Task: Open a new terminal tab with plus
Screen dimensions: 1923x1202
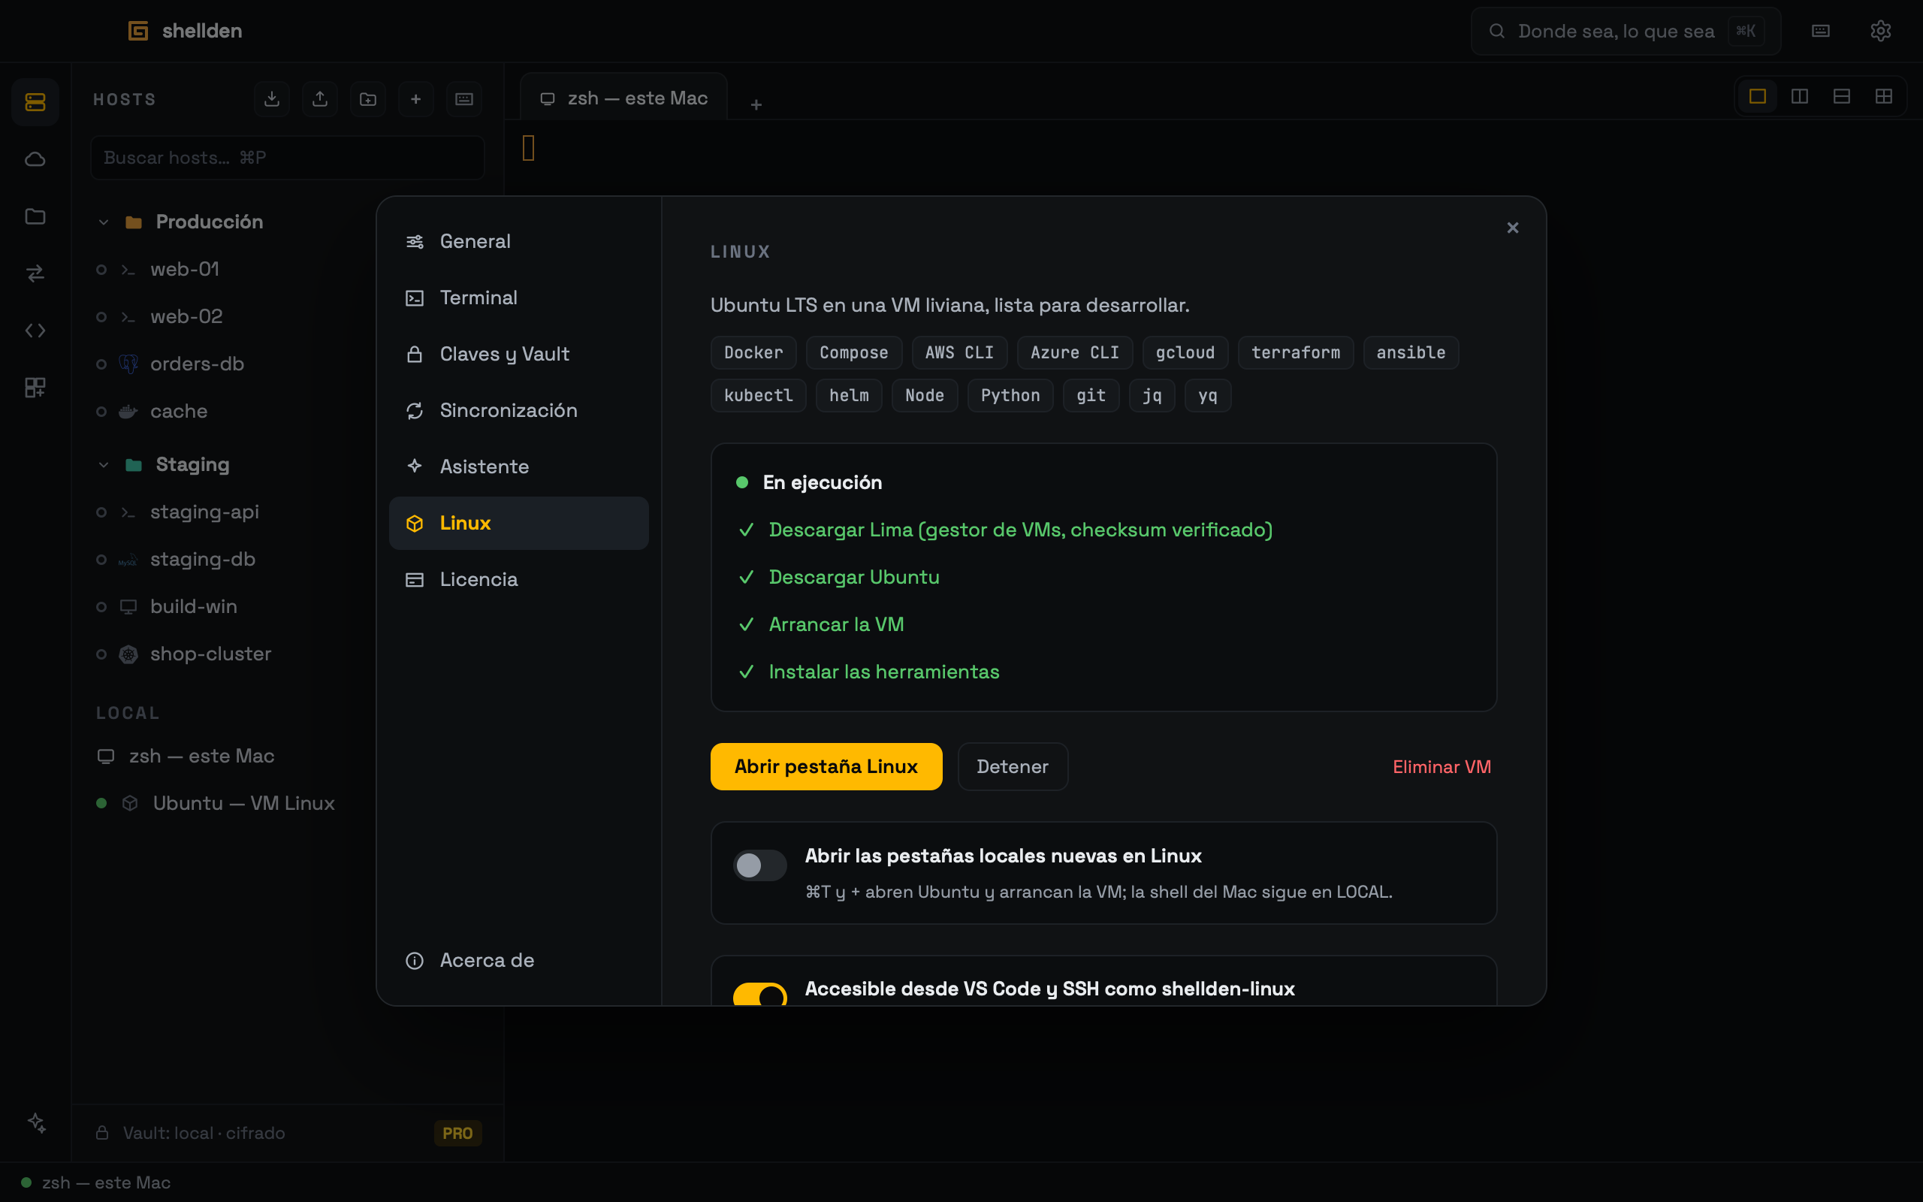Action: pos(756,105)
